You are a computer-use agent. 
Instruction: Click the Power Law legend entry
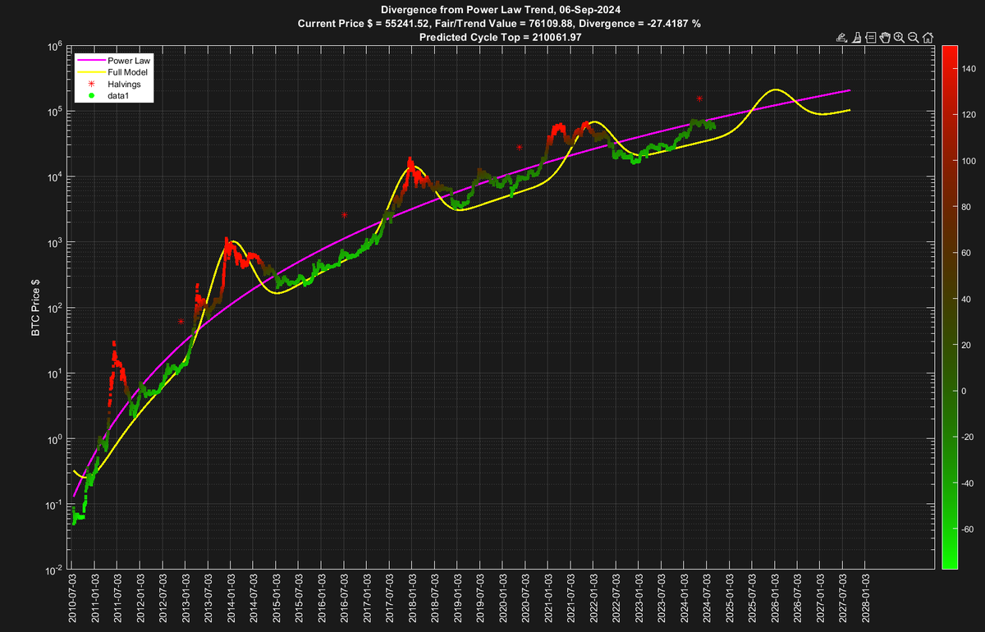click(127, 61)
